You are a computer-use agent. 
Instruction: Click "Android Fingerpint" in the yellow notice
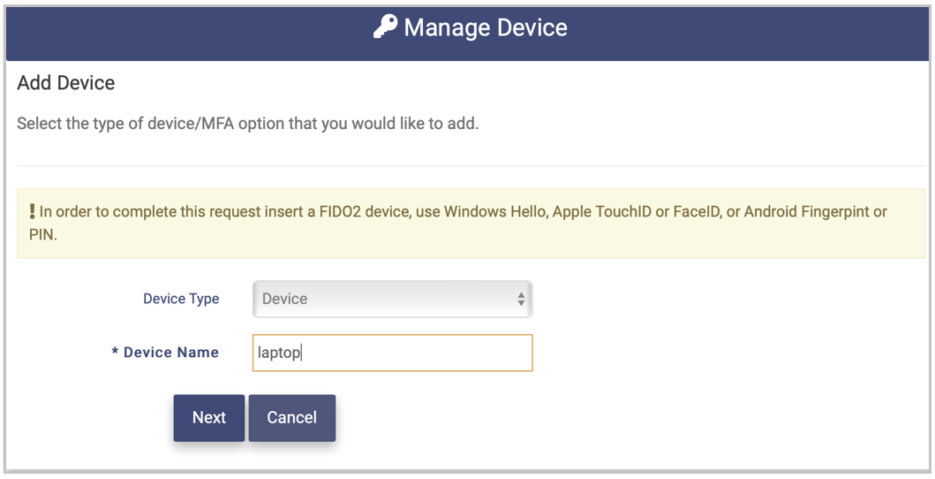coord(806,212)
